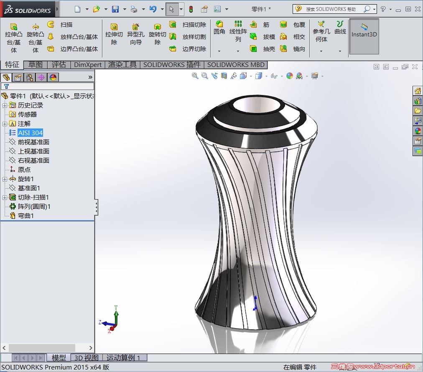Open the Reference Geometry dropdown arrow
This screenshot has height=372, width=423.
321,51
